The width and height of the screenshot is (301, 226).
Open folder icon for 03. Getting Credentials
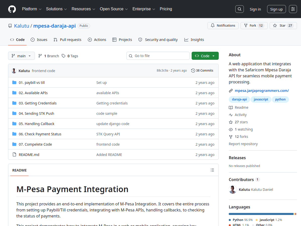(14, 103)
